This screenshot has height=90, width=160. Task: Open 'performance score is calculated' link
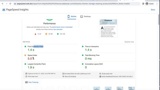click(62, 27)
